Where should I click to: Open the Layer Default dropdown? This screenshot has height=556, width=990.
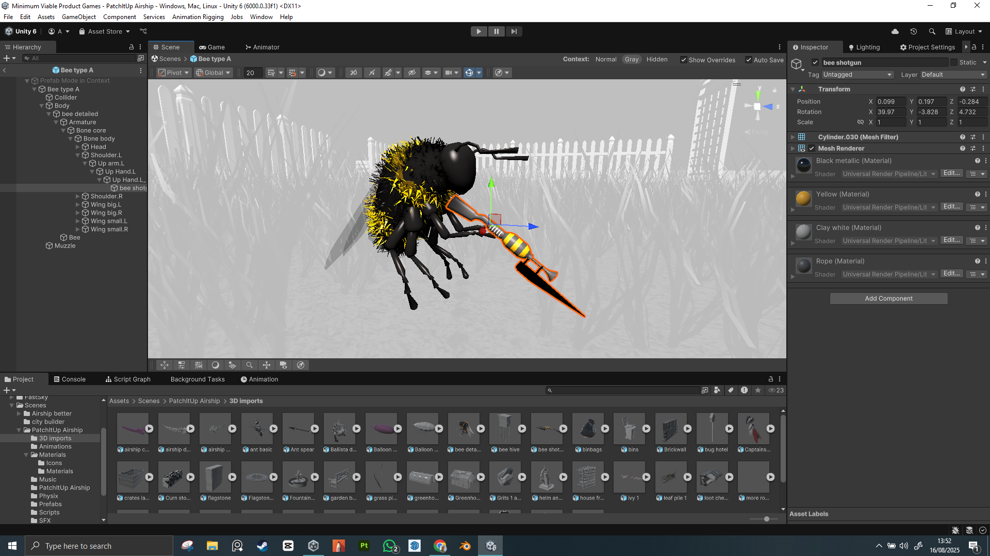click(x=953, y=75)
